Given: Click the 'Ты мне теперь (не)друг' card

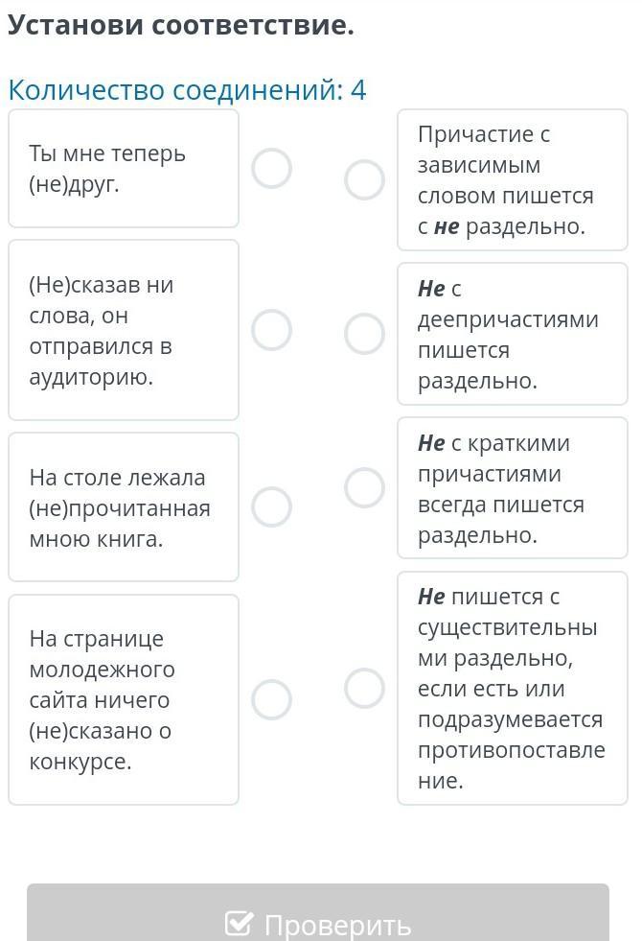Looking at the screenshot, I should click(x=124, y=169).
